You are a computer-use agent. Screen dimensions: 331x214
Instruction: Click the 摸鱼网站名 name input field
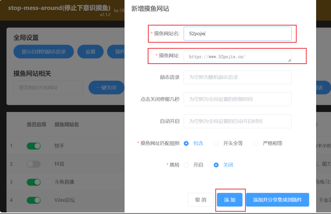[238, 33]
